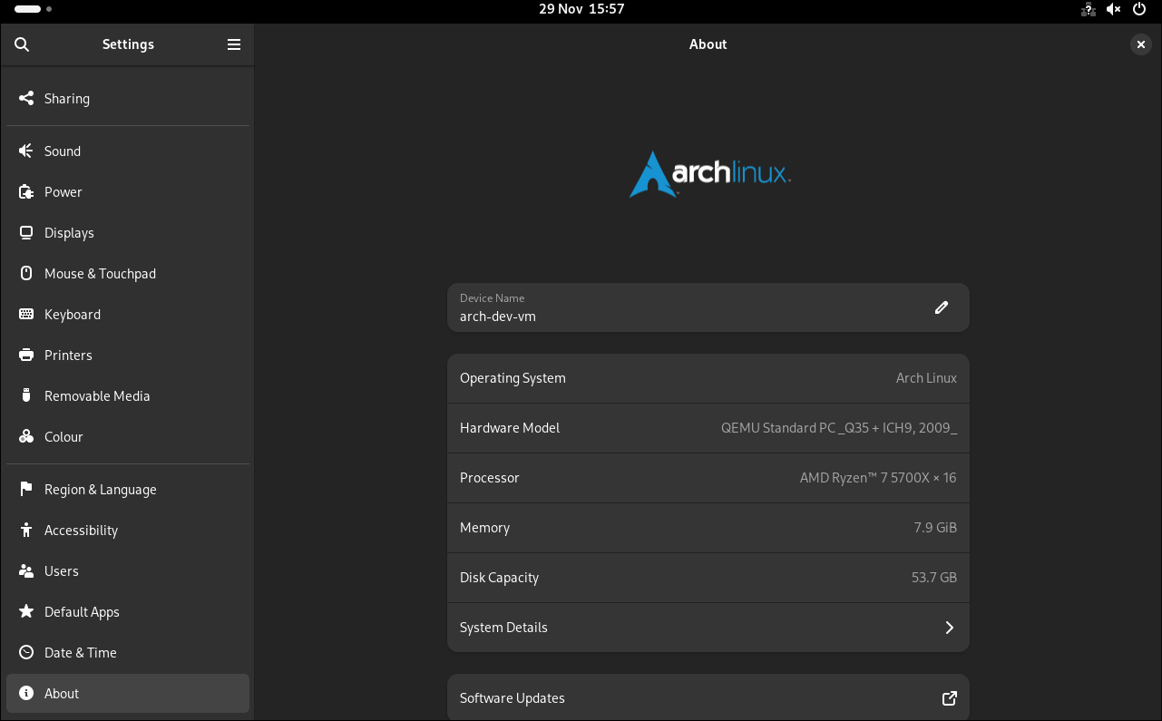Open the hamburger menu in Settings header
The image size is (1162, 721).
(234, 44)
